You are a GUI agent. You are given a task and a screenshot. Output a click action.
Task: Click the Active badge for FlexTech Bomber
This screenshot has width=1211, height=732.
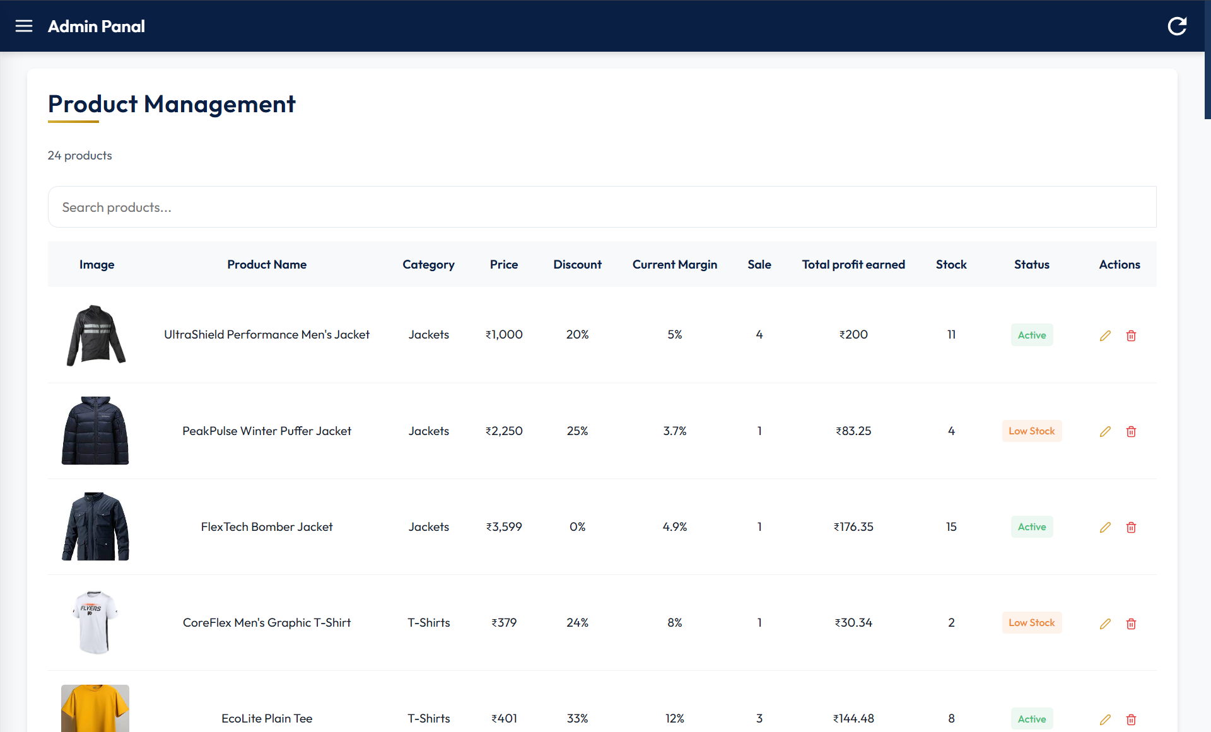(1031, 527)
